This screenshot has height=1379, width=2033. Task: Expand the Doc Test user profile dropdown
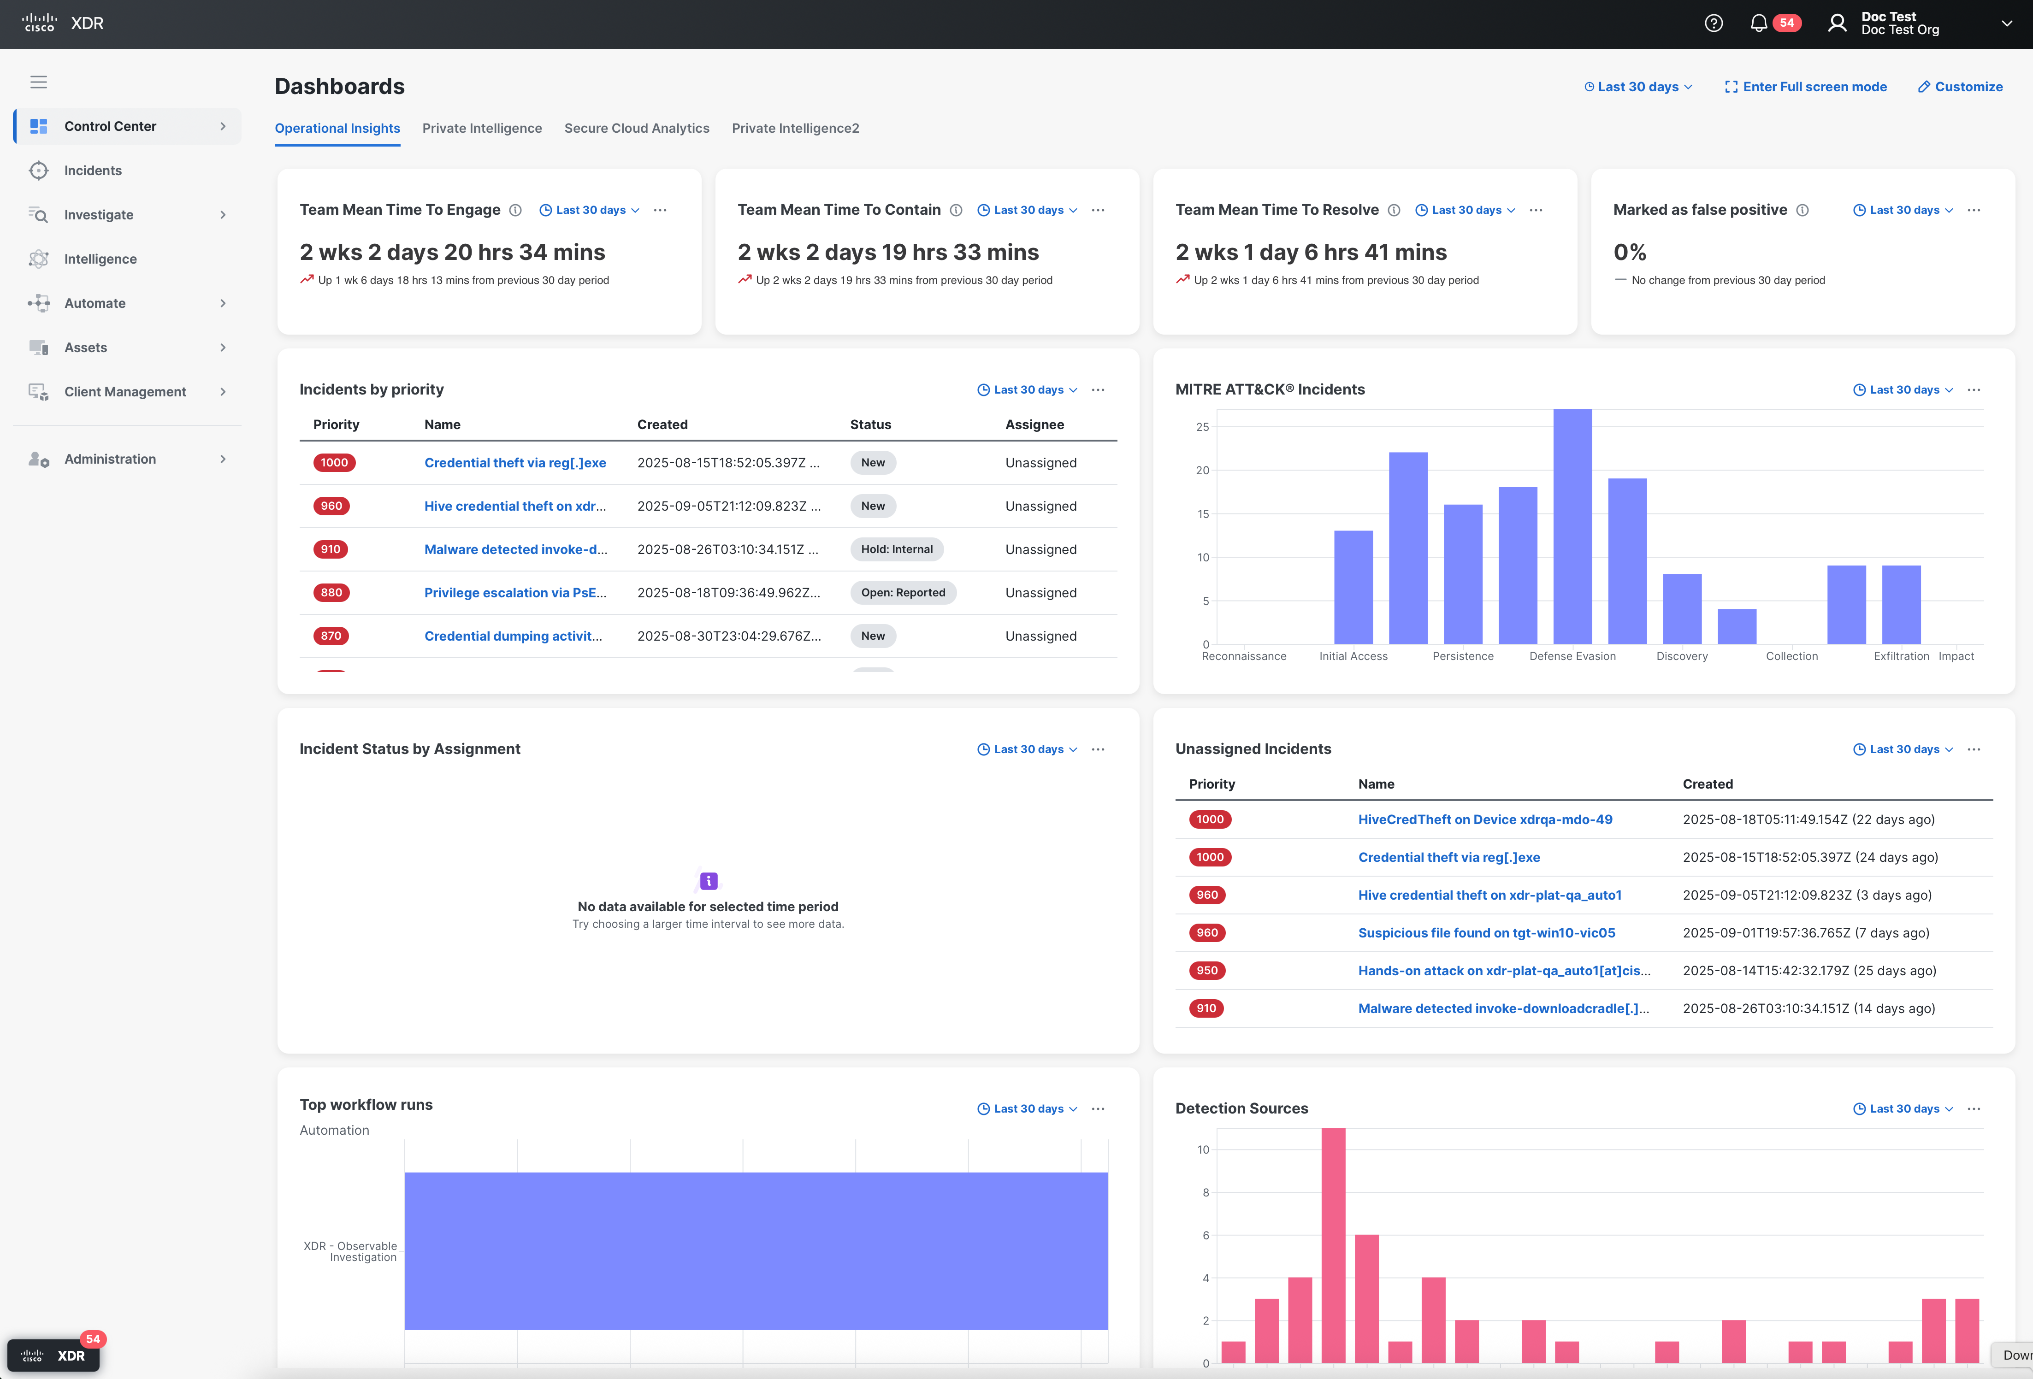2006,24
